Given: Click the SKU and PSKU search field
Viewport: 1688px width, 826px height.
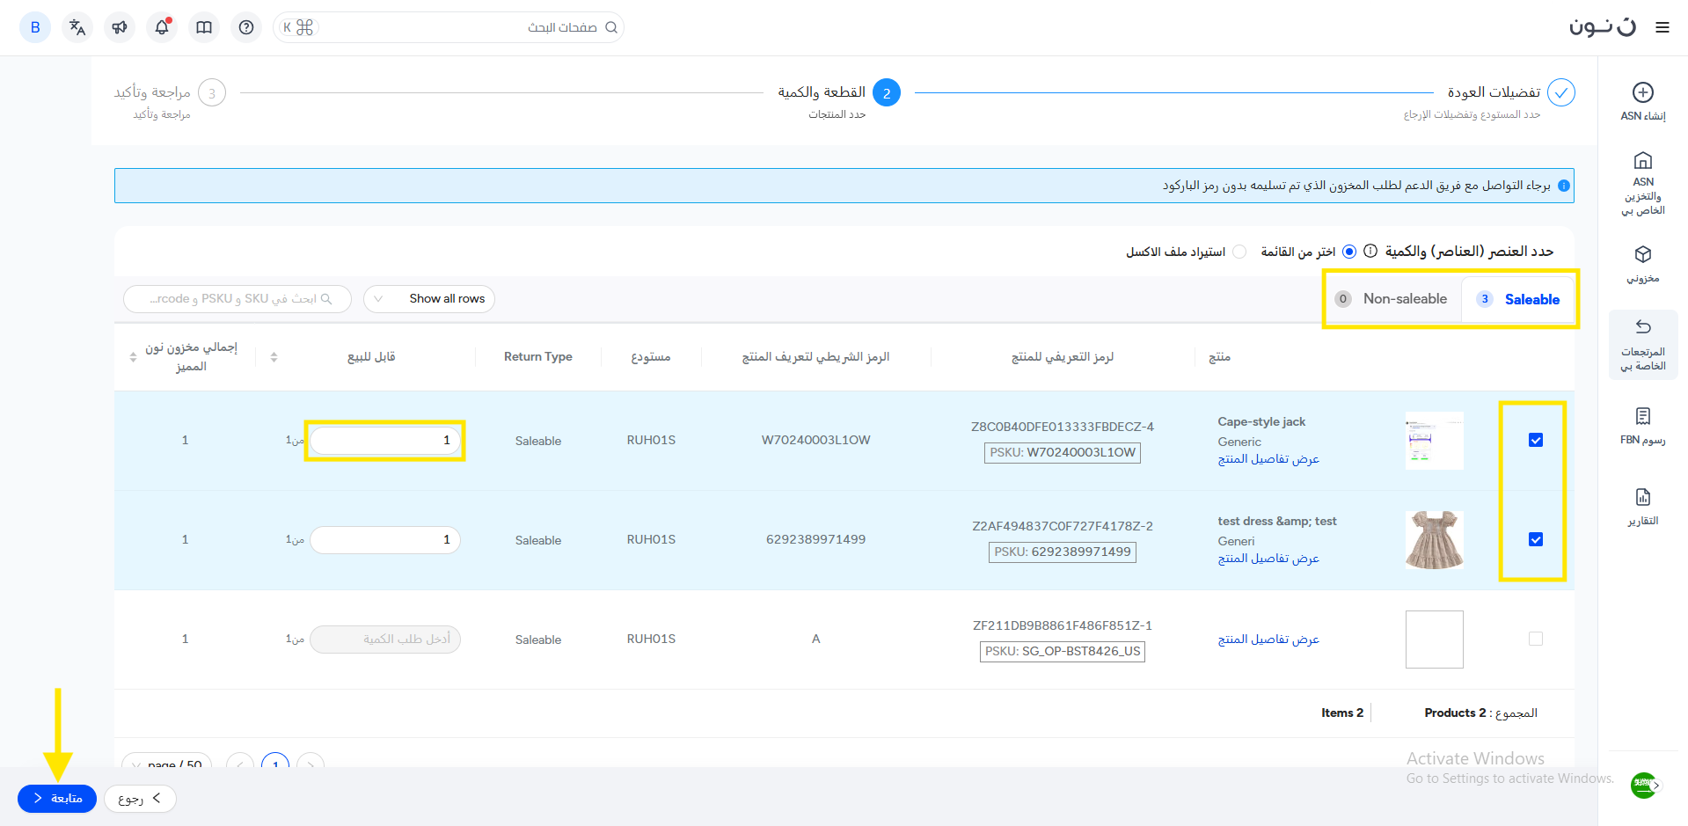Looking at the screenshot, I should [237, 299].
